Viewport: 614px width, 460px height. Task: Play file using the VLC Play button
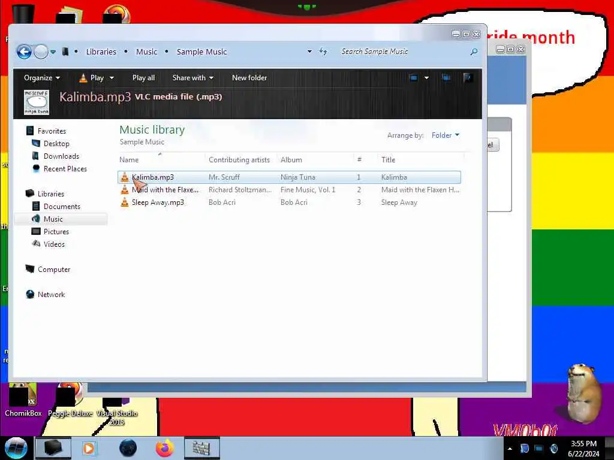click(92, 78)
